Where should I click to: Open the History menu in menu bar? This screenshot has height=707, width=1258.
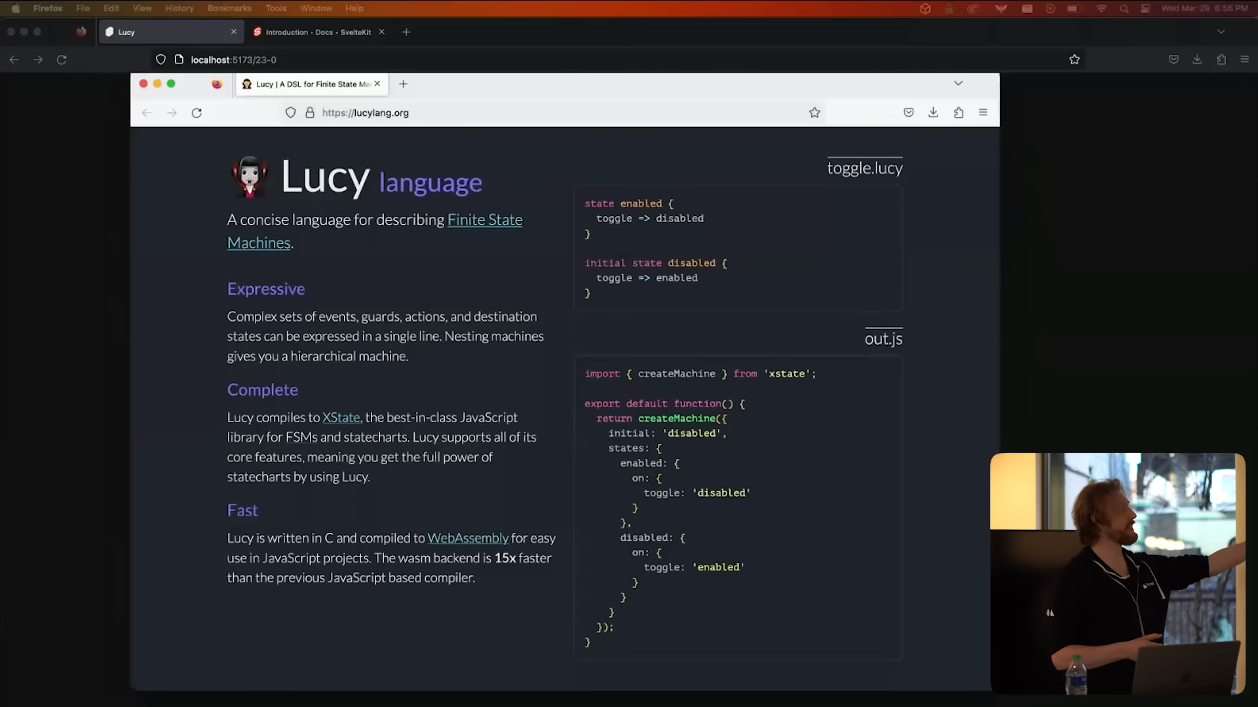(x=179, y=9)
